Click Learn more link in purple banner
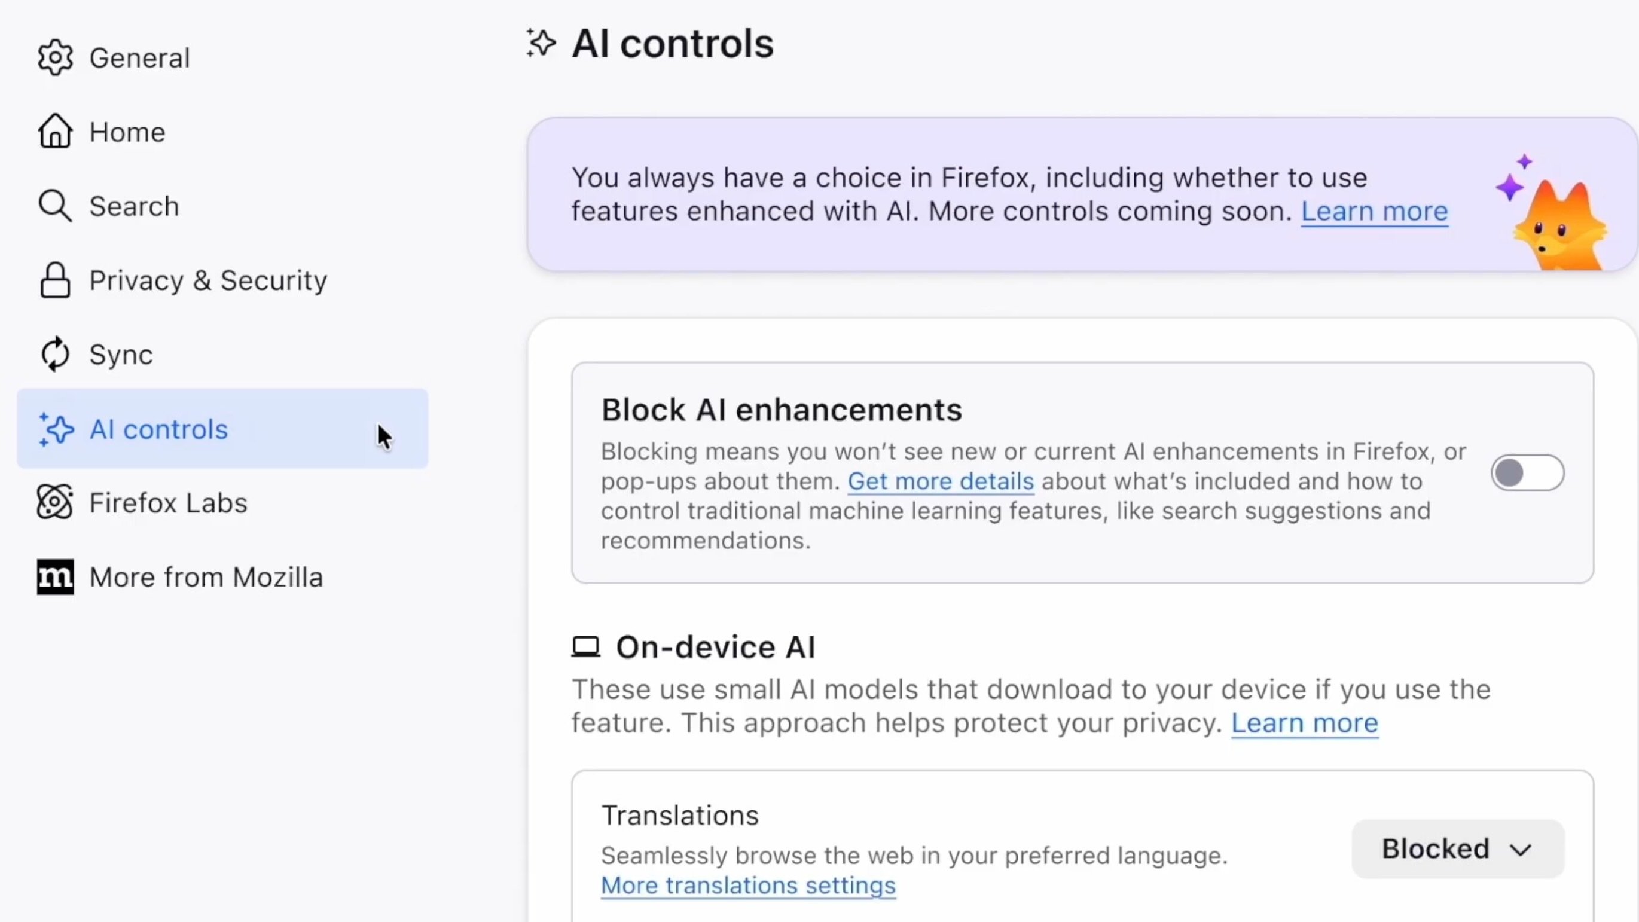Screen dimensions: 1639x922 [1374, 211]
